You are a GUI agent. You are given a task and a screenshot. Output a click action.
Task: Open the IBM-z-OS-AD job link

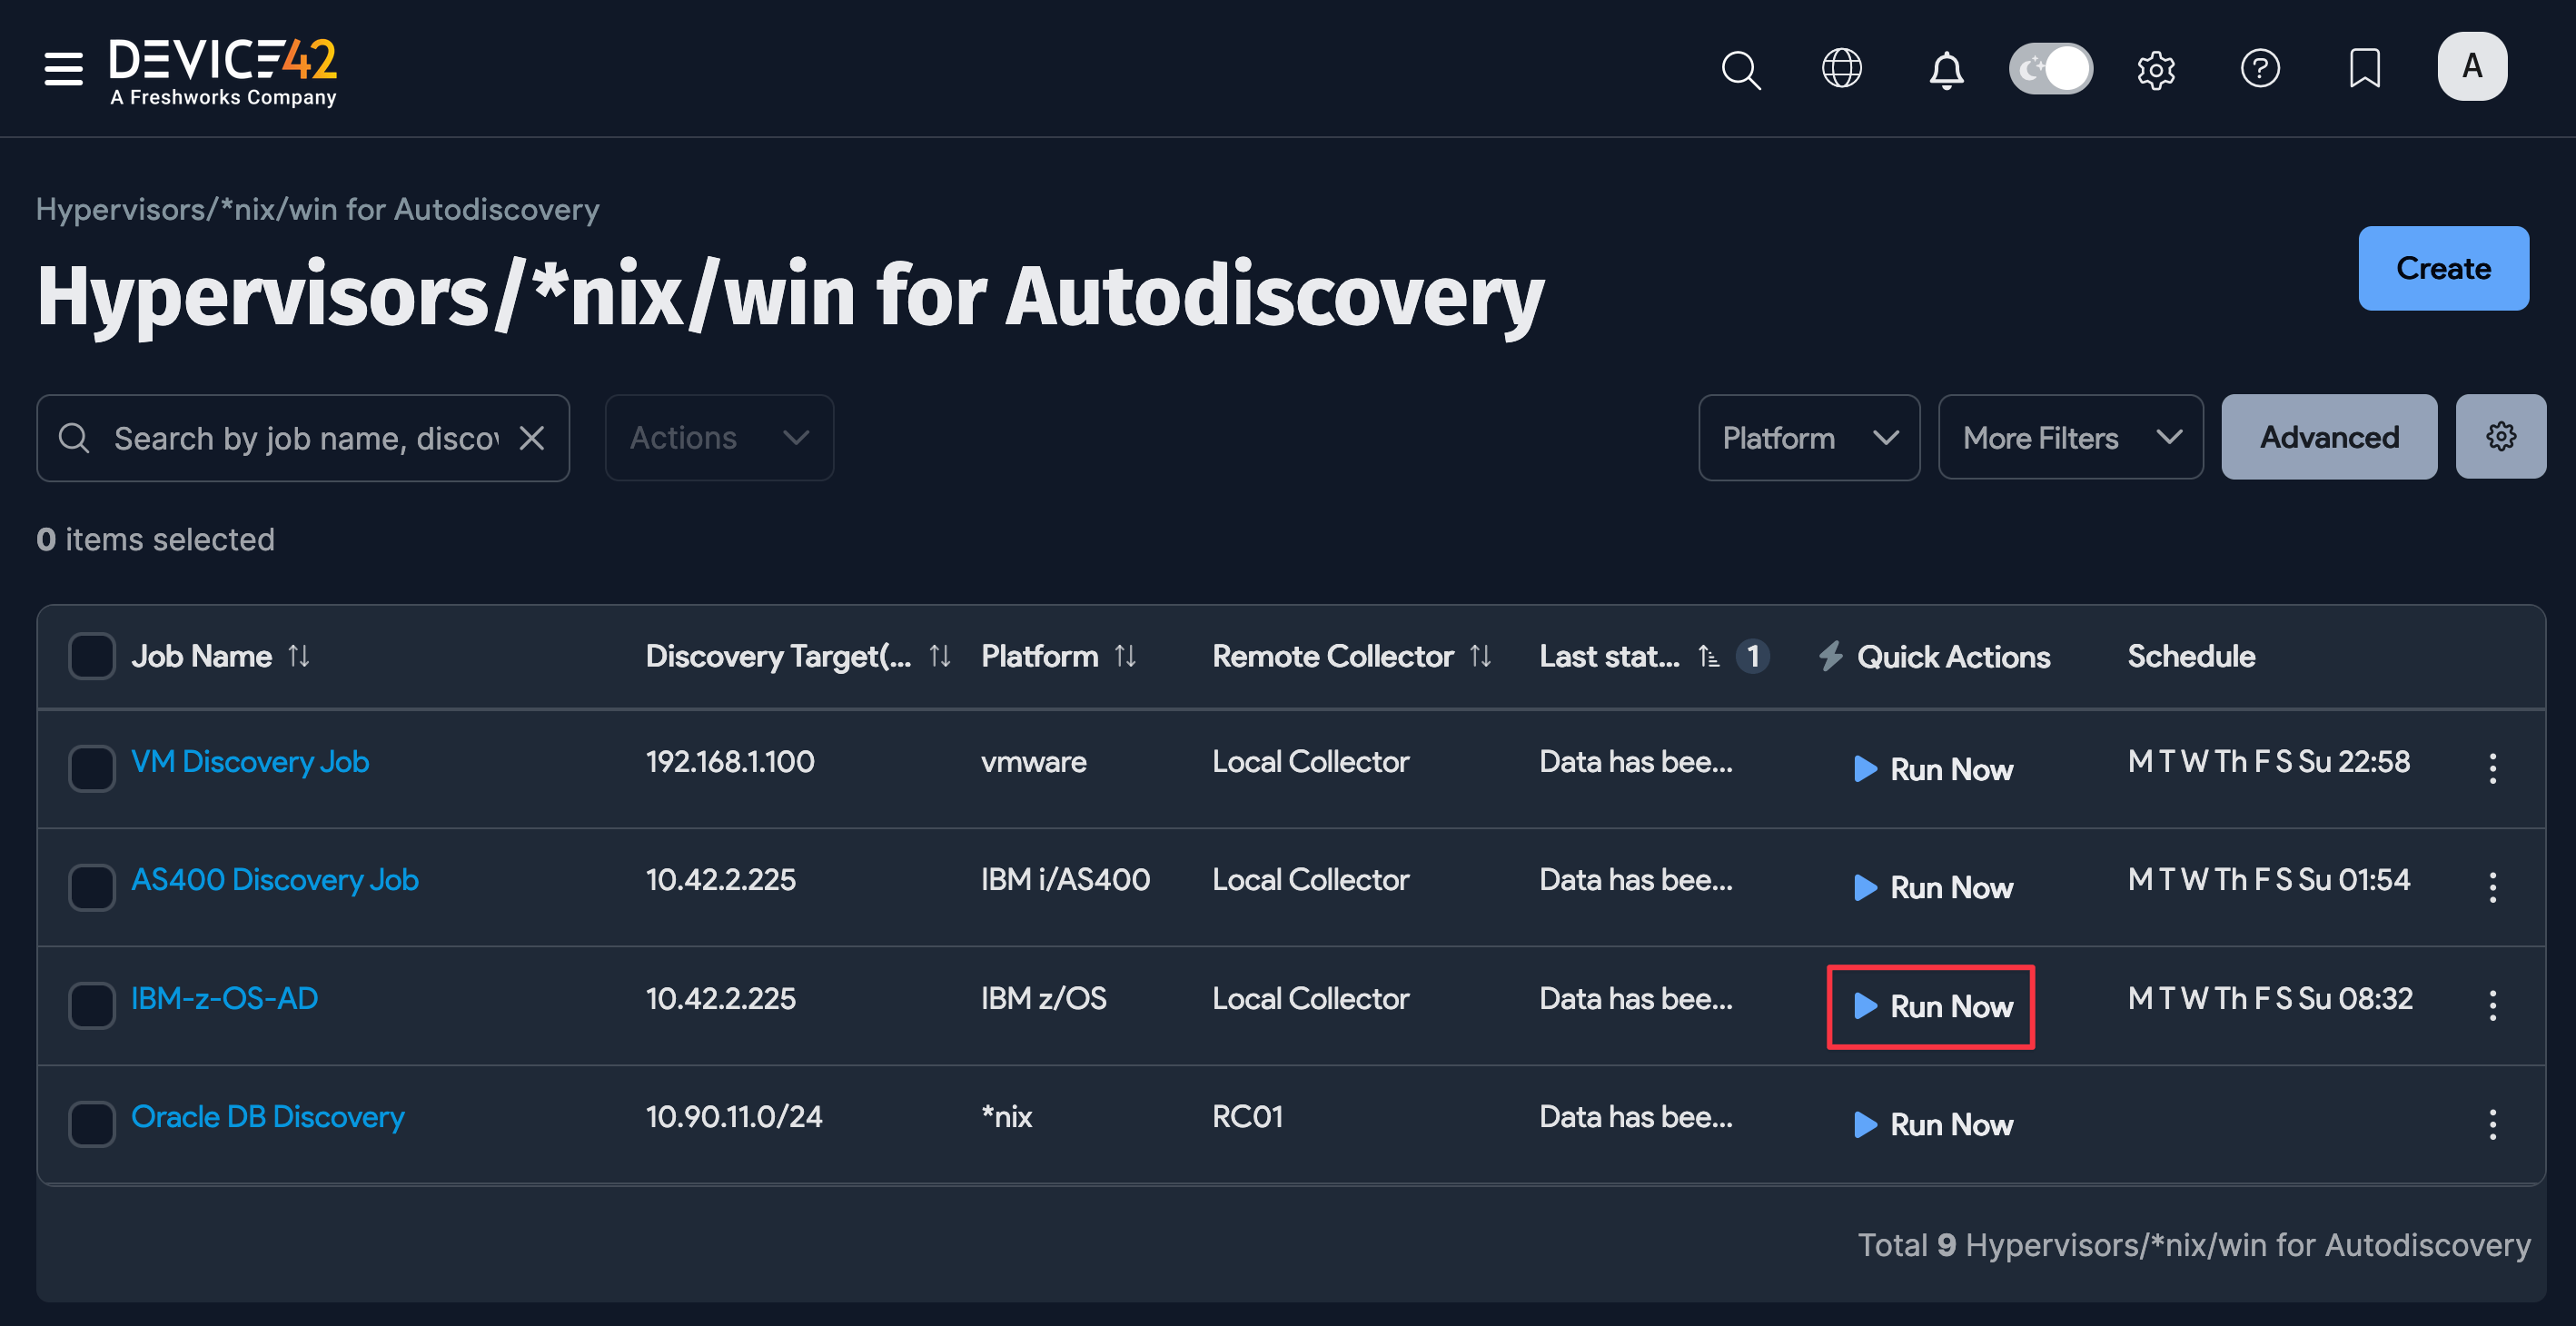225,998
